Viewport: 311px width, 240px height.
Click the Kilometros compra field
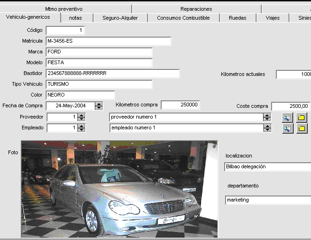(x=180, y=105)
